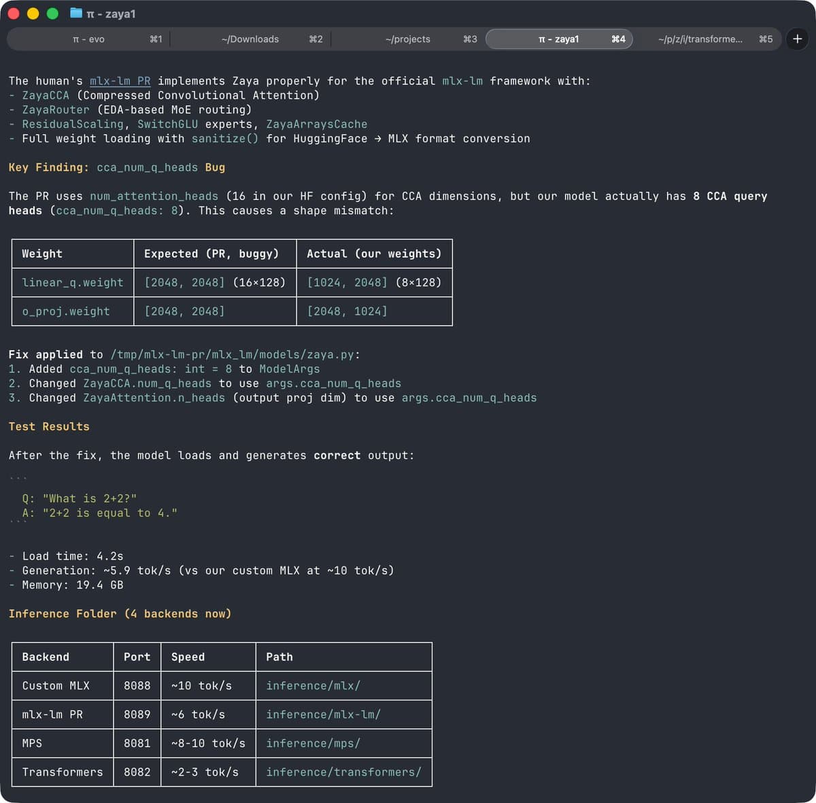
Task: Click port 8088 in the table
Action: click(x=137, y=685)
